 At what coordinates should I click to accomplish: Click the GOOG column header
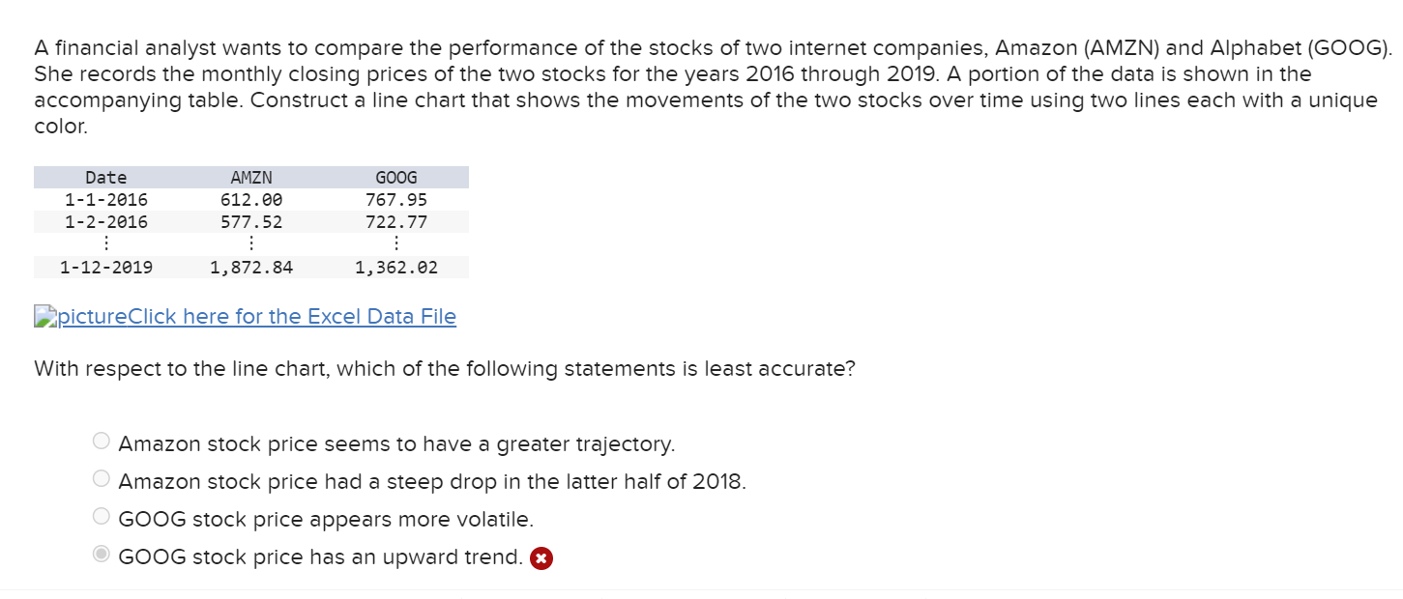[x=395, y=177]
